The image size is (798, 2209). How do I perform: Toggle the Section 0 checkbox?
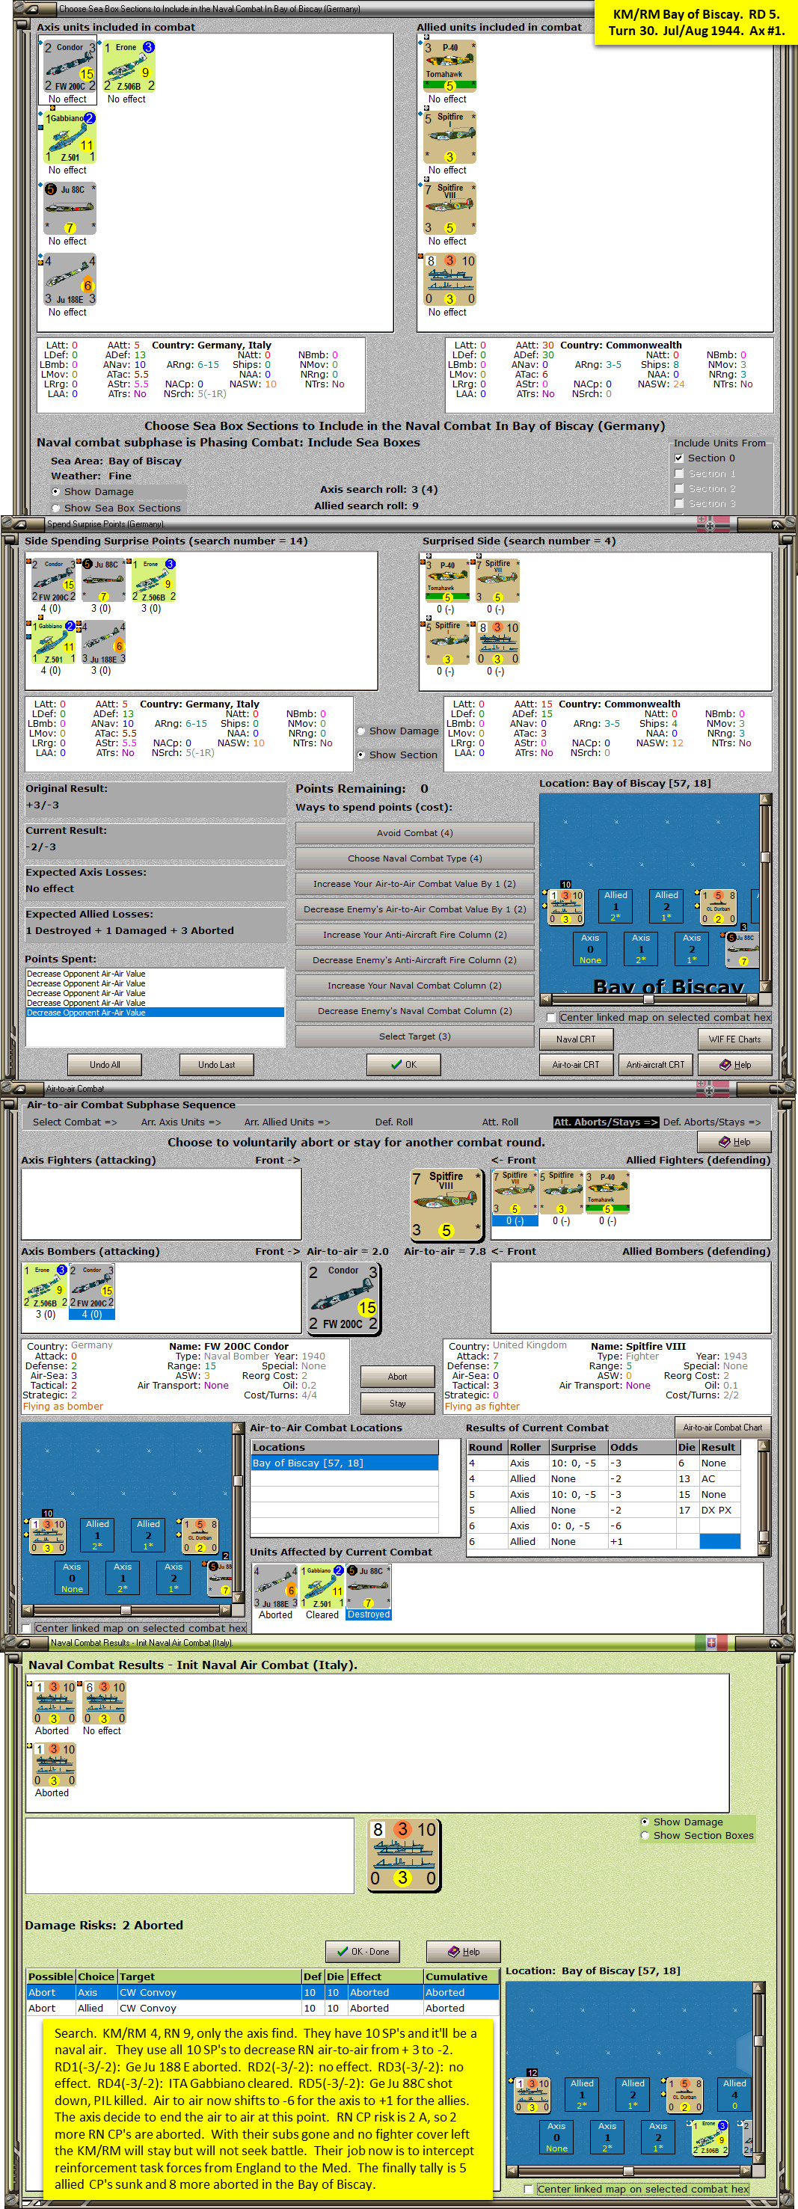[x=680, y=458]
